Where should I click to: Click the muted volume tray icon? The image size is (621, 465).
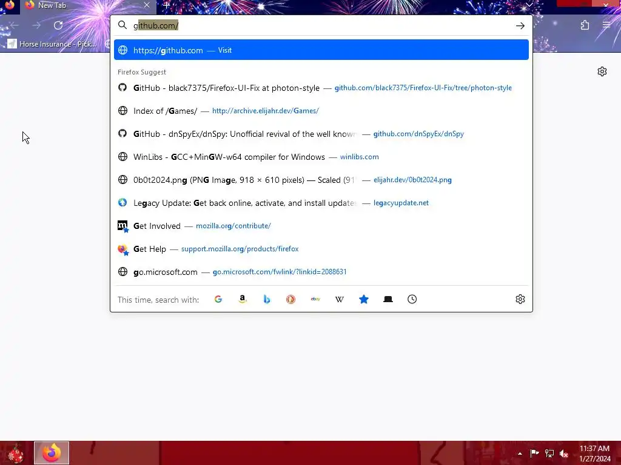tap(564, 453)
